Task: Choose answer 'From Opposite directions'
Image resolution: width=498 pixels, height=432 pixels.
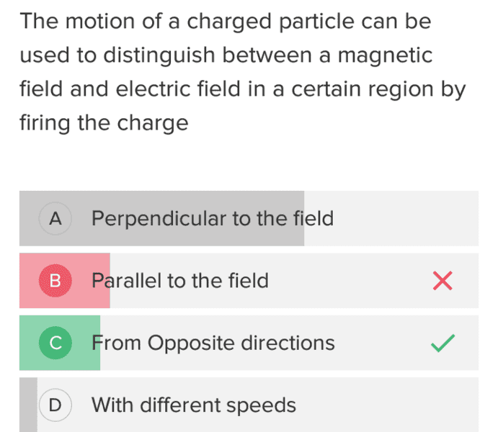Action: tap(213, 343)
